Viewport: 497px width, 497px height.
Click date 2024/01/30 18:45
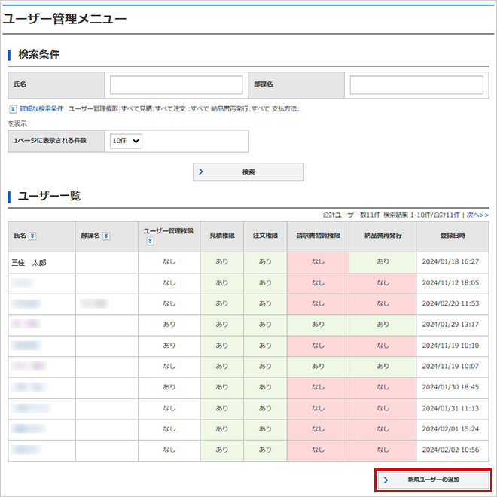click(x=450, y=387)
